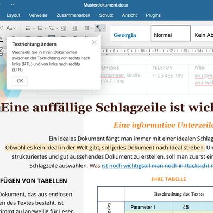
Task: Expand the text direction dropdown arrow
Action: point(104,28)
